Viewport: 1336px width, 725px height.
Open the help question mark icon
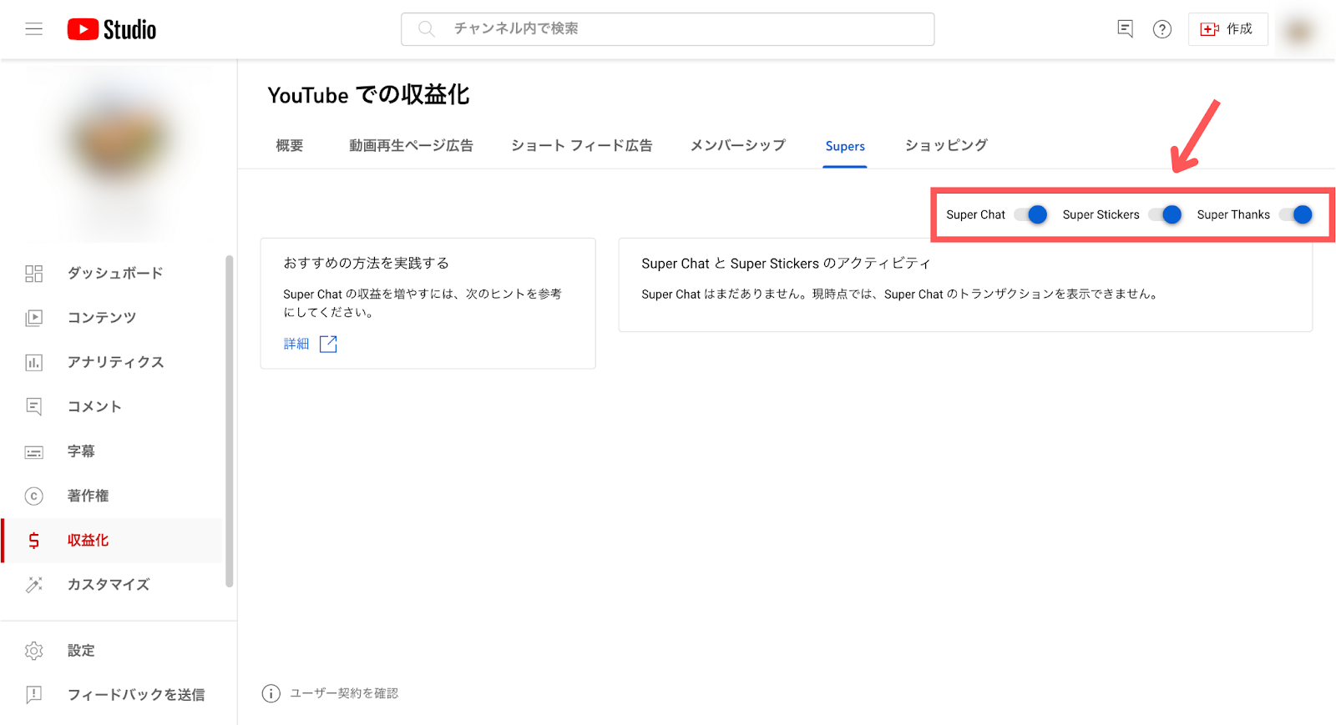(x=1162, y=29)
